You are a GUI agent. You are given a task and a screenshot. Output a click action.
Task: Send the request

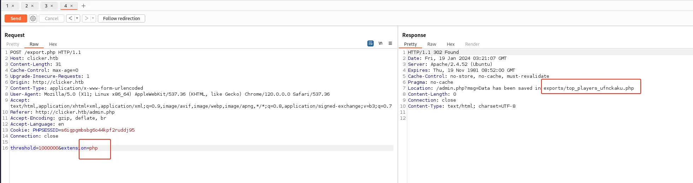coord(16,18)
